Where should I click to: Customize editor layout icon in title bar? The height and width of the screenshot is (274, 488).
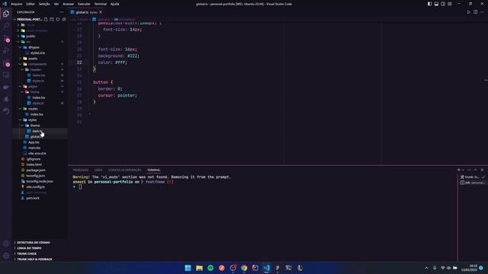click(450, 4)
